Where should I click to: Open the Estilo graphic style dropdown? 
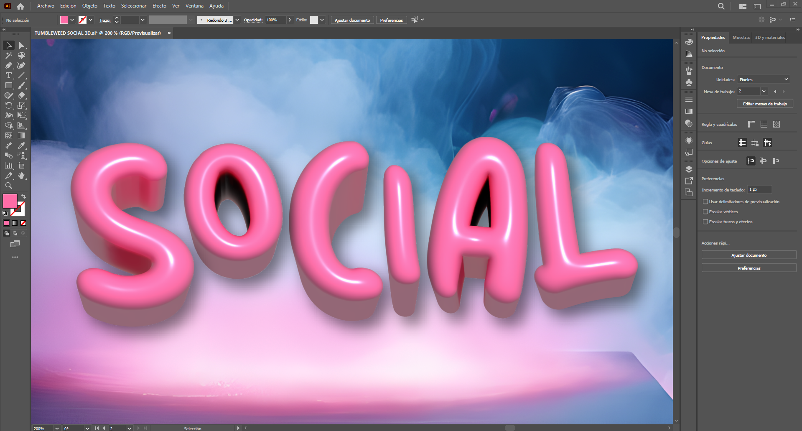322,20
